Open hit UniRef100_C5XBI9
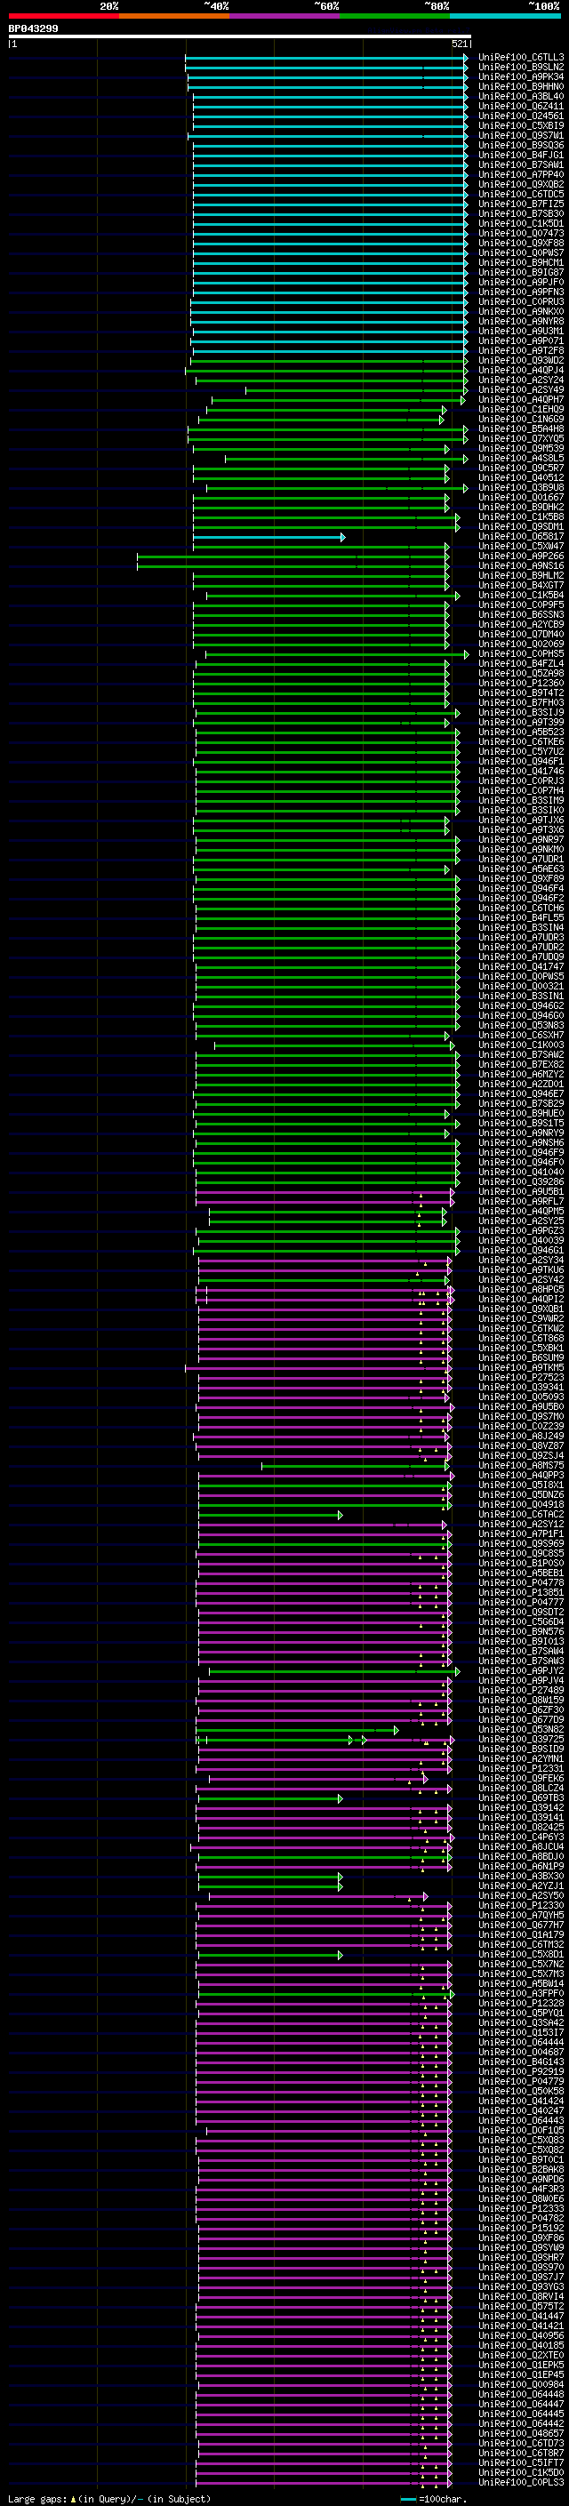 pos(520,125)
